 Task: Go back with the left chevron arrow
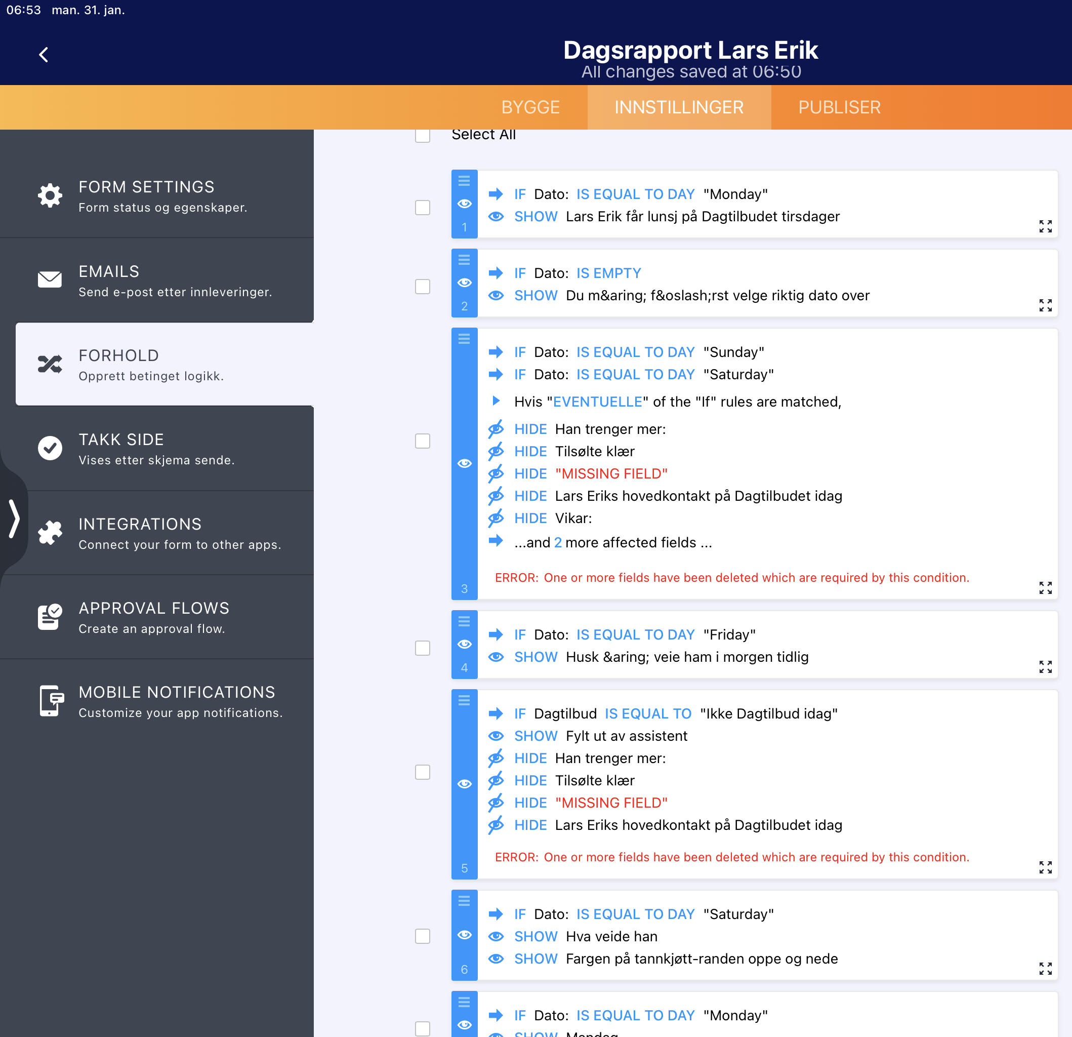click(x=44, y=54)
